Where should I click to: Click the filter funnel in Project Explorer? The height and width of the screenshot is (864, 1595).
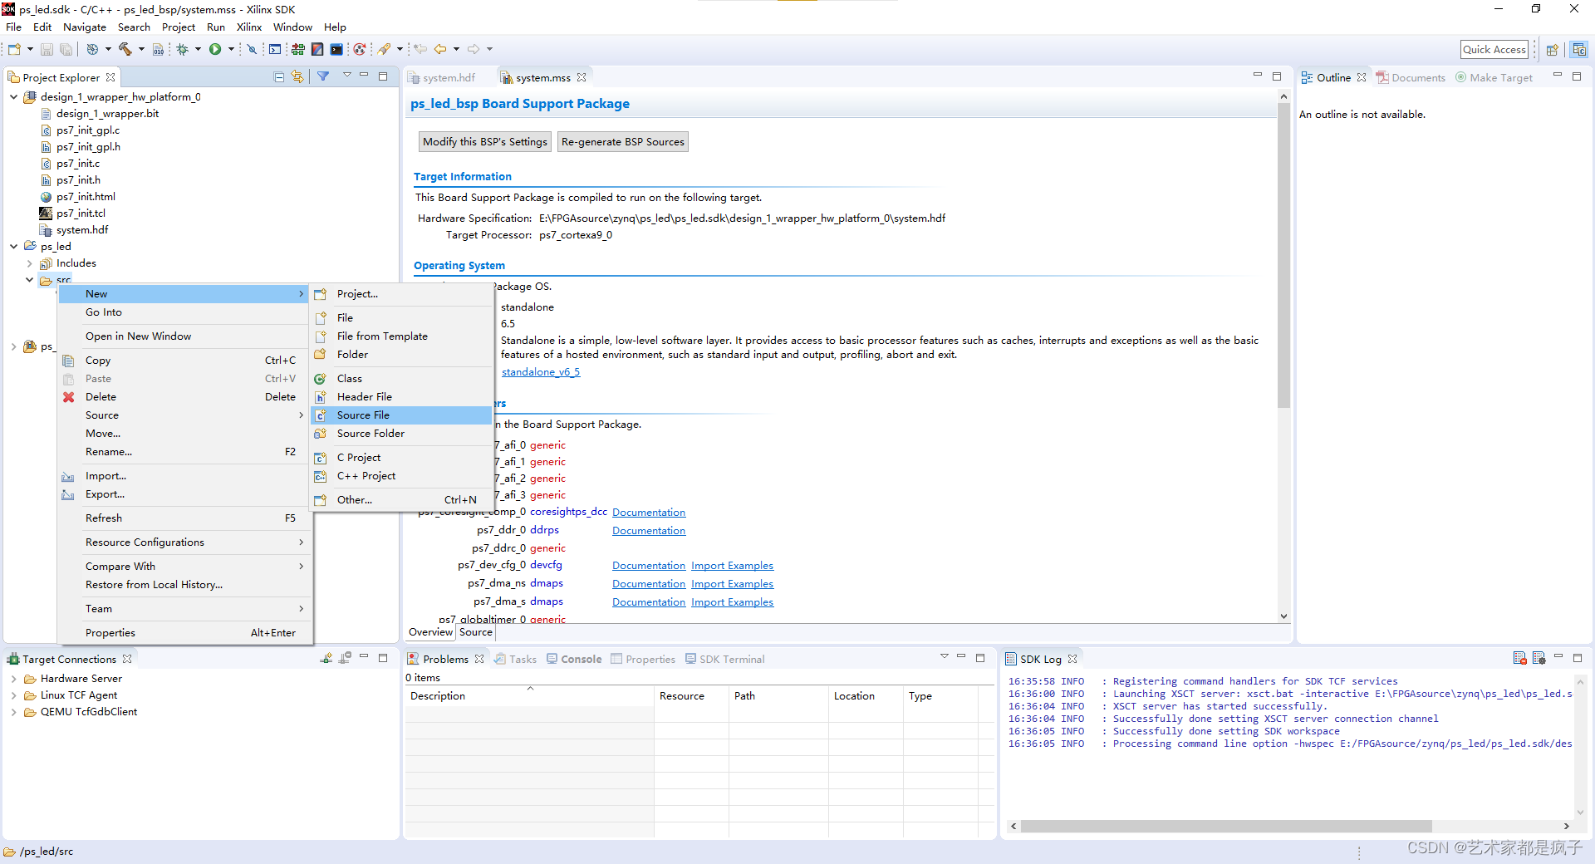click(323, 76)
